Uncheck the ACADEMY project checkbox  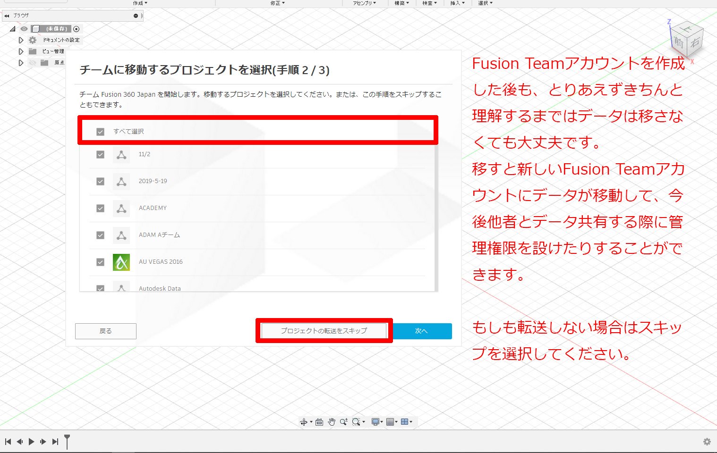100,208
